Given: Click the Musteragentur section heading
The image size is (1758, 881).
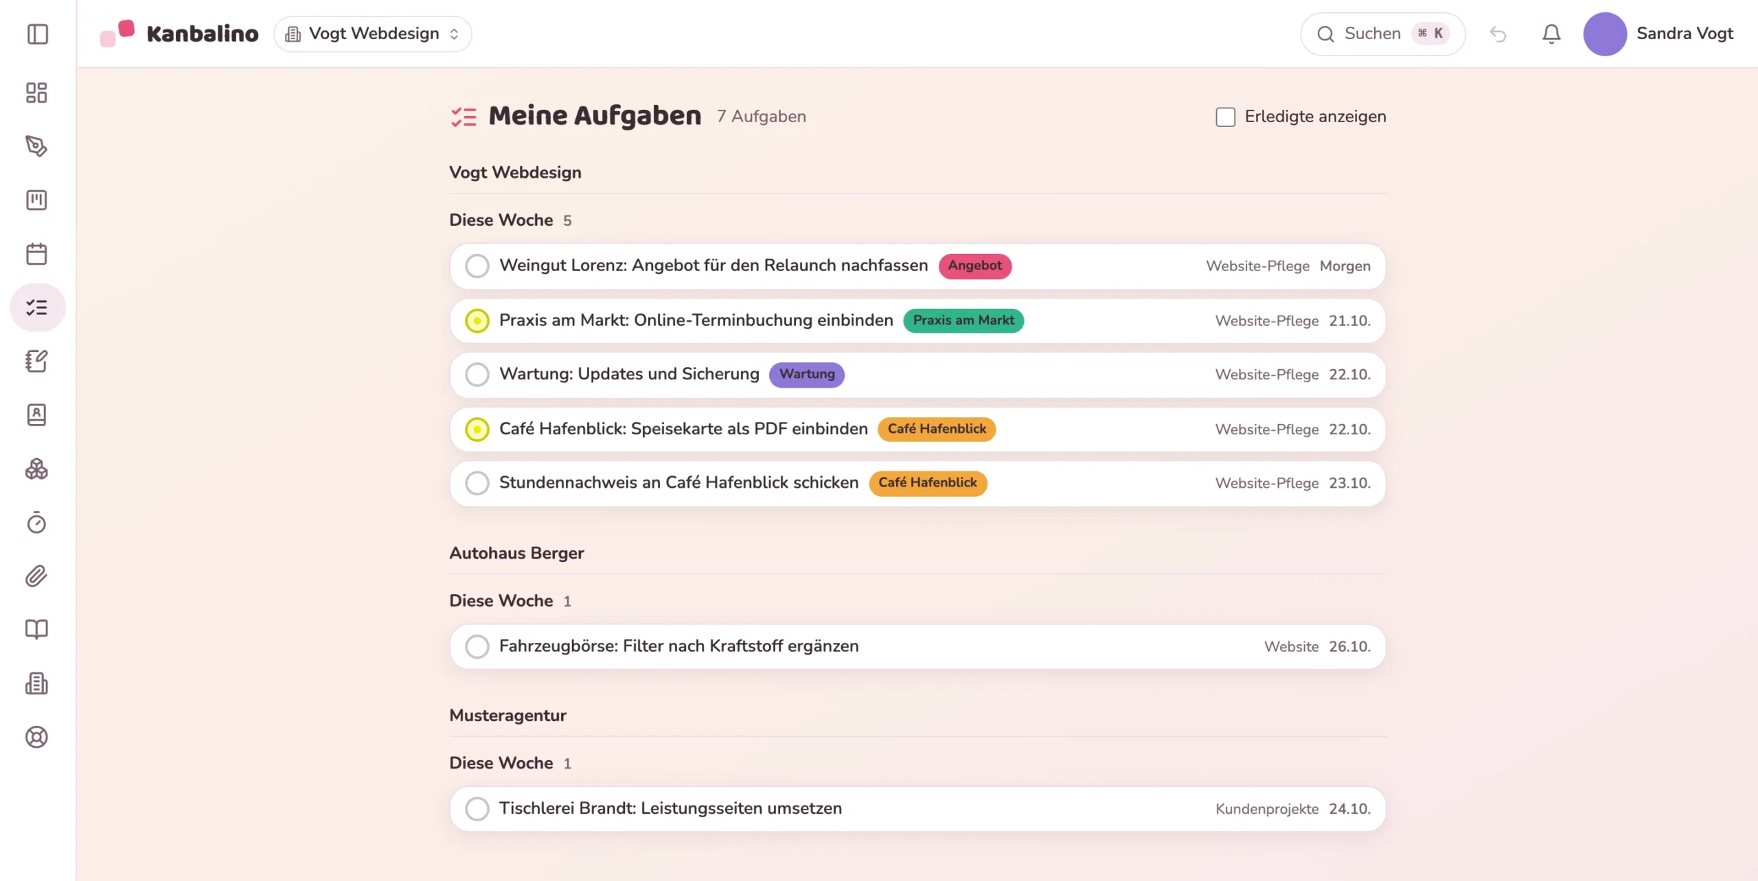Looking at the screenshot, I should click(x=507, y=716).
